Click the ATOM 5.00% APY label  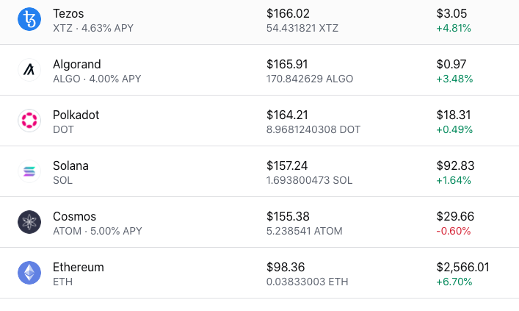(x=98, y=231)
